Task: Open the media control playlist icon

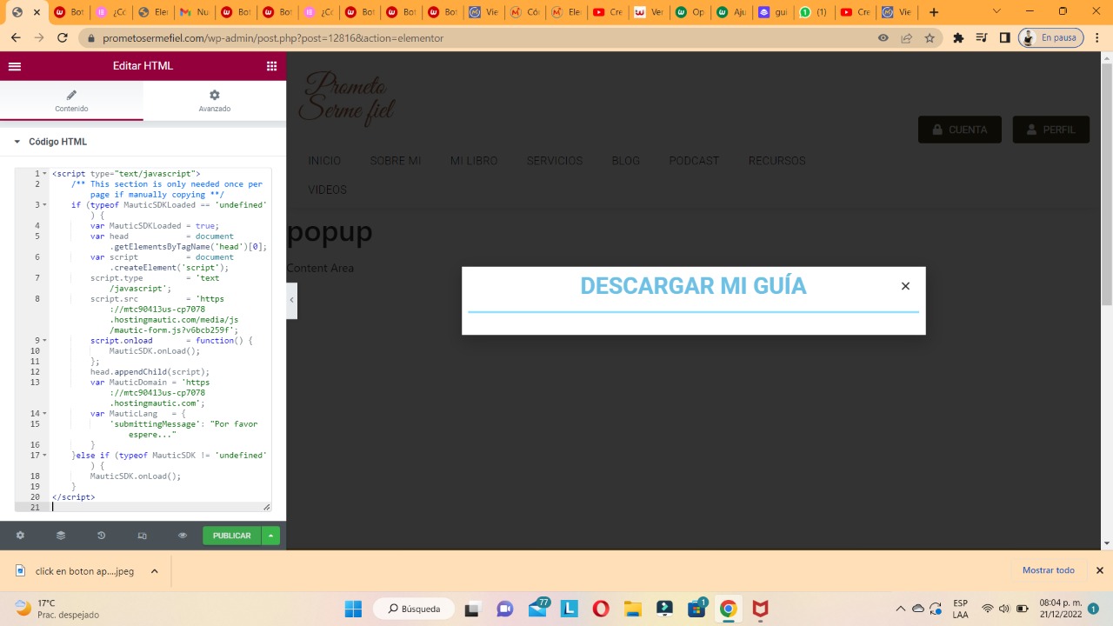Action: (982, 38)
